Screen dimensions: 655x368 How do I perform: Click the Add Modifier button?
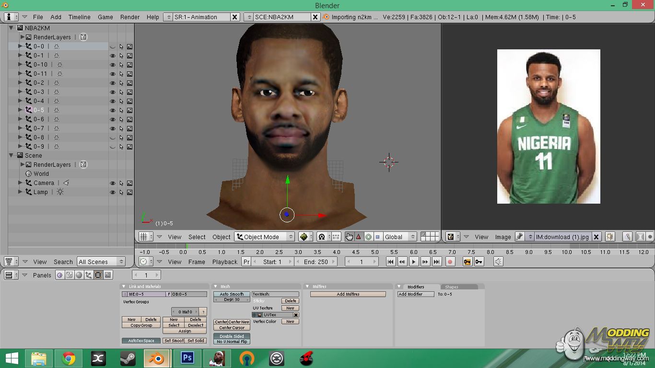coord(416,294)
